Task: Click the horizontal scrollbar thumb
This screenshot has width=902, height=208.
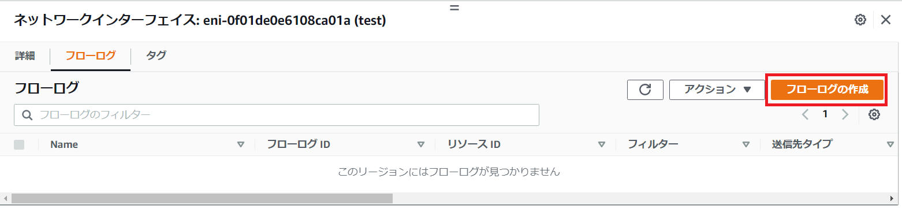Action: [x=202, y=198]
